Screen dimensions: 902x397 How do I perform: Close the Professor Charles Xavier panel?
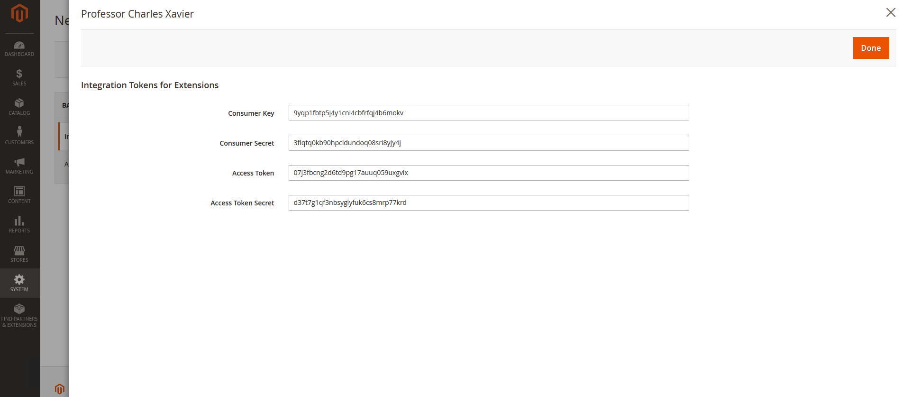coord(891,12)
